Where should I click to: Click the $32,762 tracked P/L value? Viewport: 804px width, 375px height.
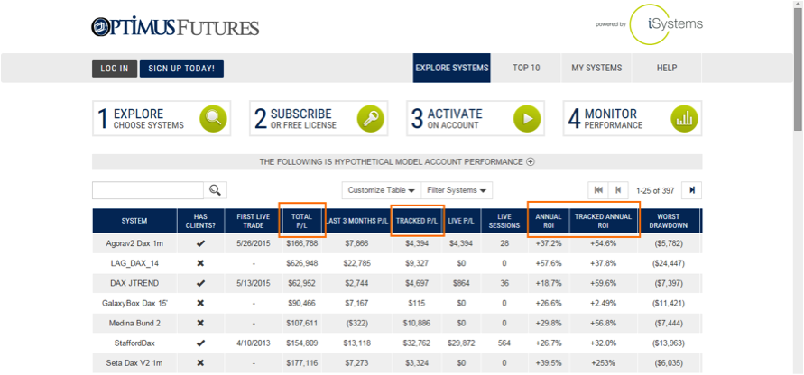pyautogui.click(x=416, y=343)
